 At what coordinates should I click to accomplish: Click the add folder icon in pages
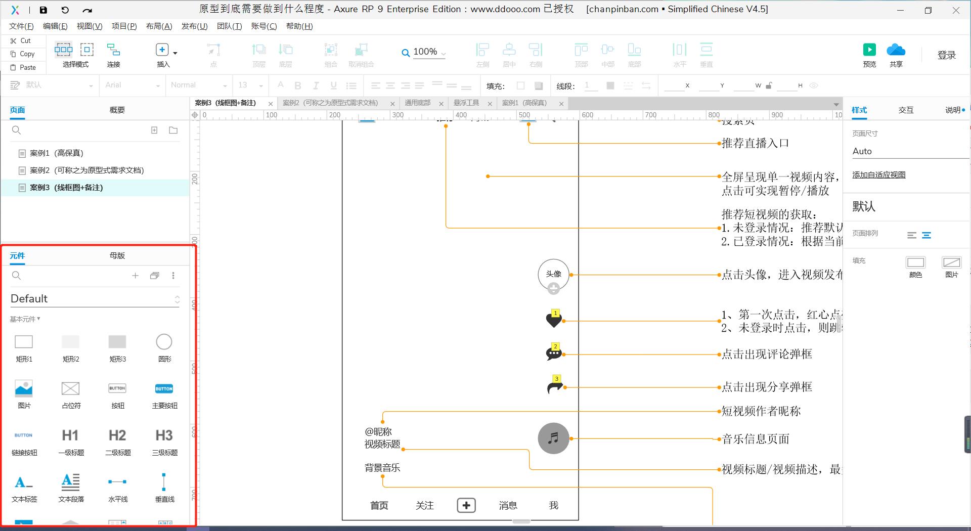tap(173, 130)
